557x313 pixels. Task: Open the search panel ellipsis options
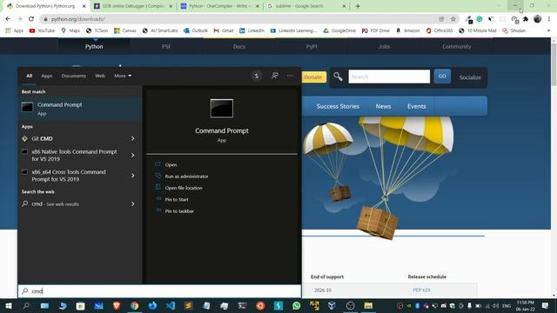click(290, 76)
